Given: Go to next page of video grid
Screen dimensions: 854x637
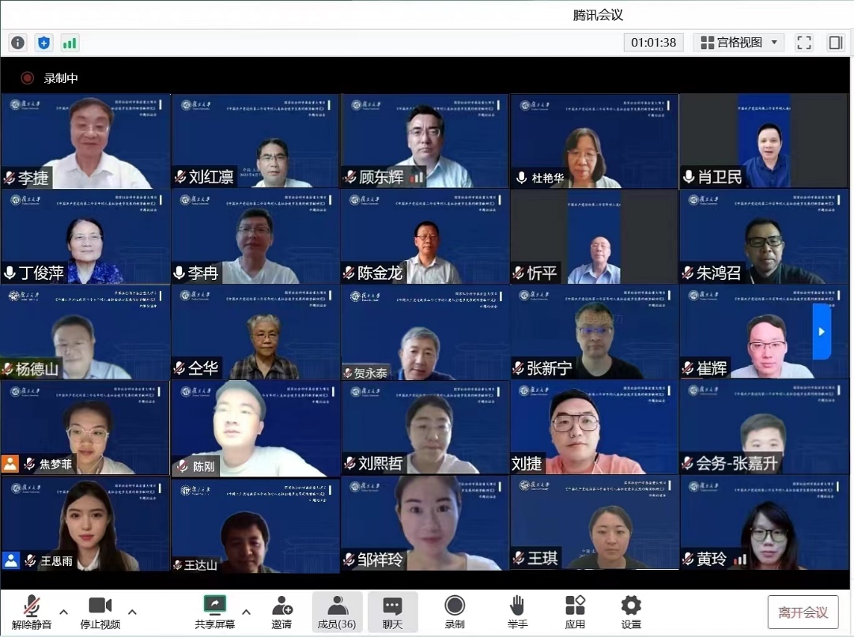Looking at the screenshot, I should tap(822, 332).
